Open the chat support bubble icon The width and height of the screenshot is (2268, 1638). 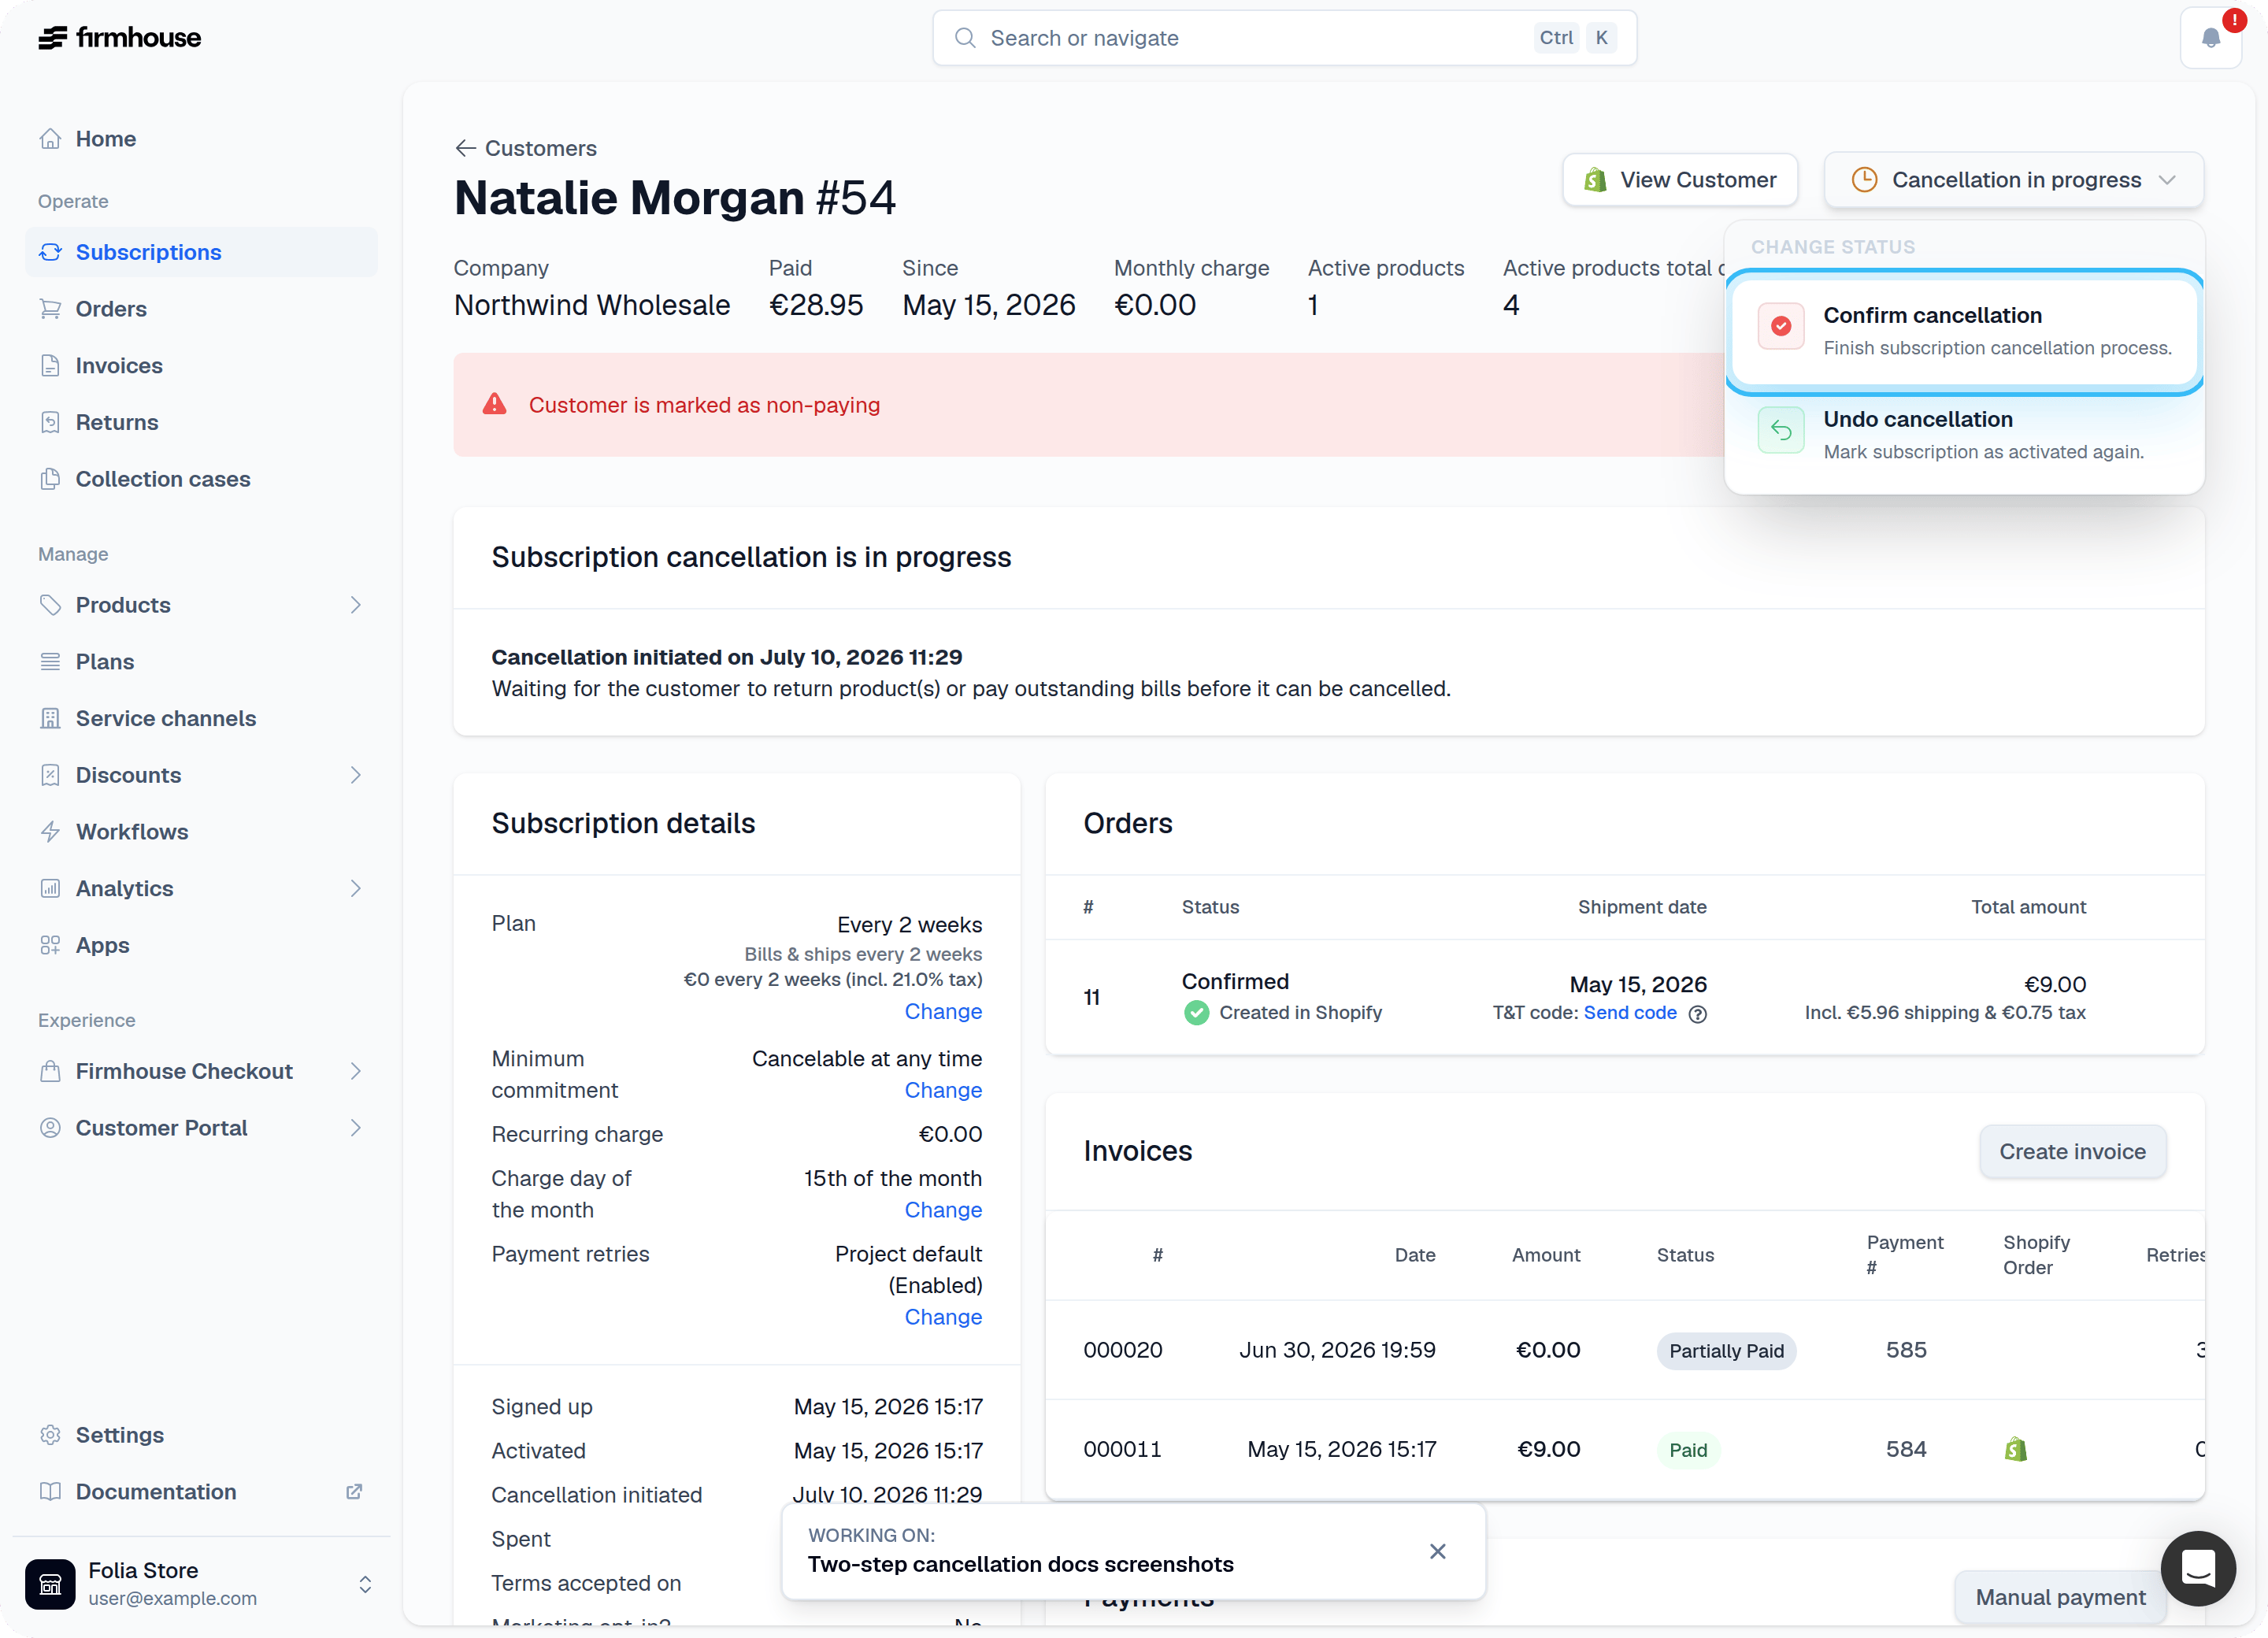pyautogui.click(x=2197, y=1568)
